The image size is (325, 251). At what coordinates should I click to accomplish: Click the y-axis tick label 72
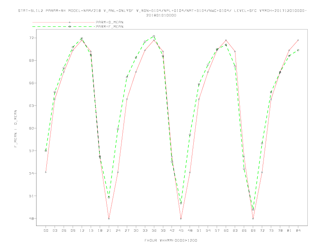coord(32,38)
